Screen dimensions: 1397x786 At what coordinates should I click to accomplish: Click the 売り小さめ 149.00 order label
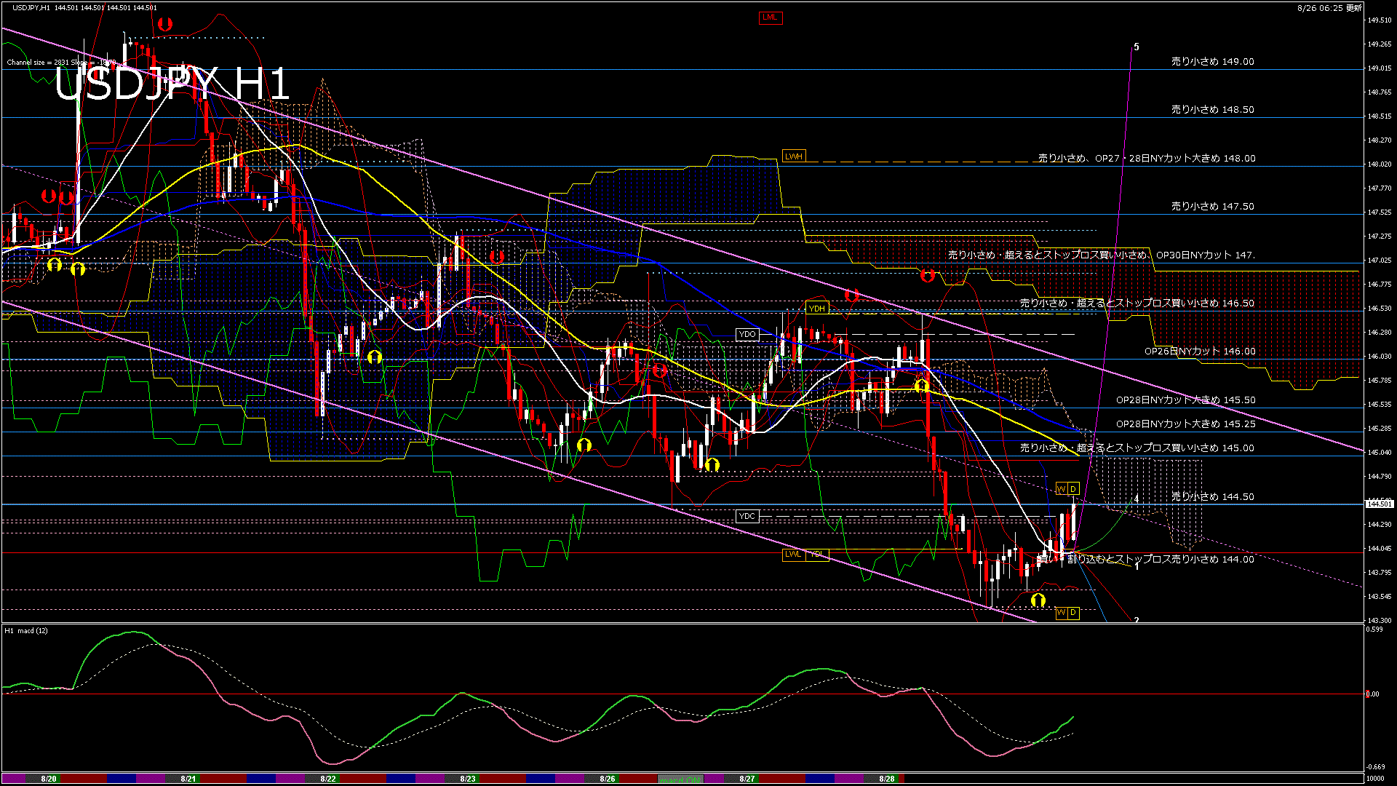(x=1212, y=62)
